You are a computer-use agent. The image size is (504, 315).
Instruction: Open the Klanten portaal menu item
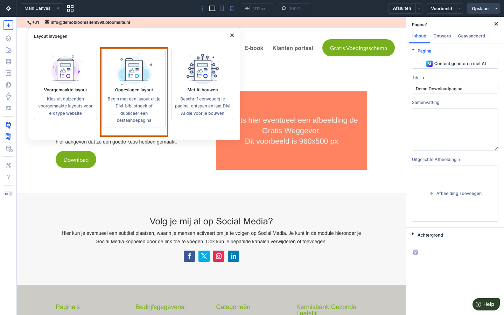[293, 48]
